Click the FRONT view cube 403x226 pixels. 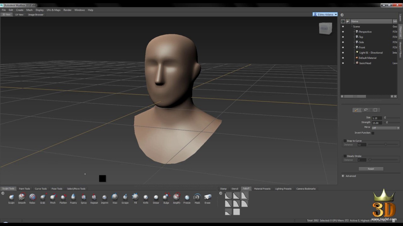click(325, 29)
